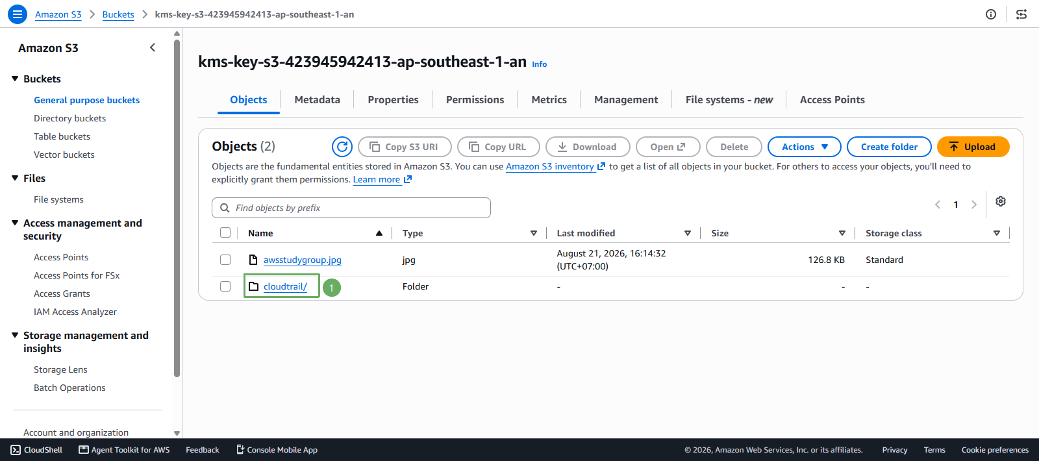Open the Actions dropdown

[805, 147]
